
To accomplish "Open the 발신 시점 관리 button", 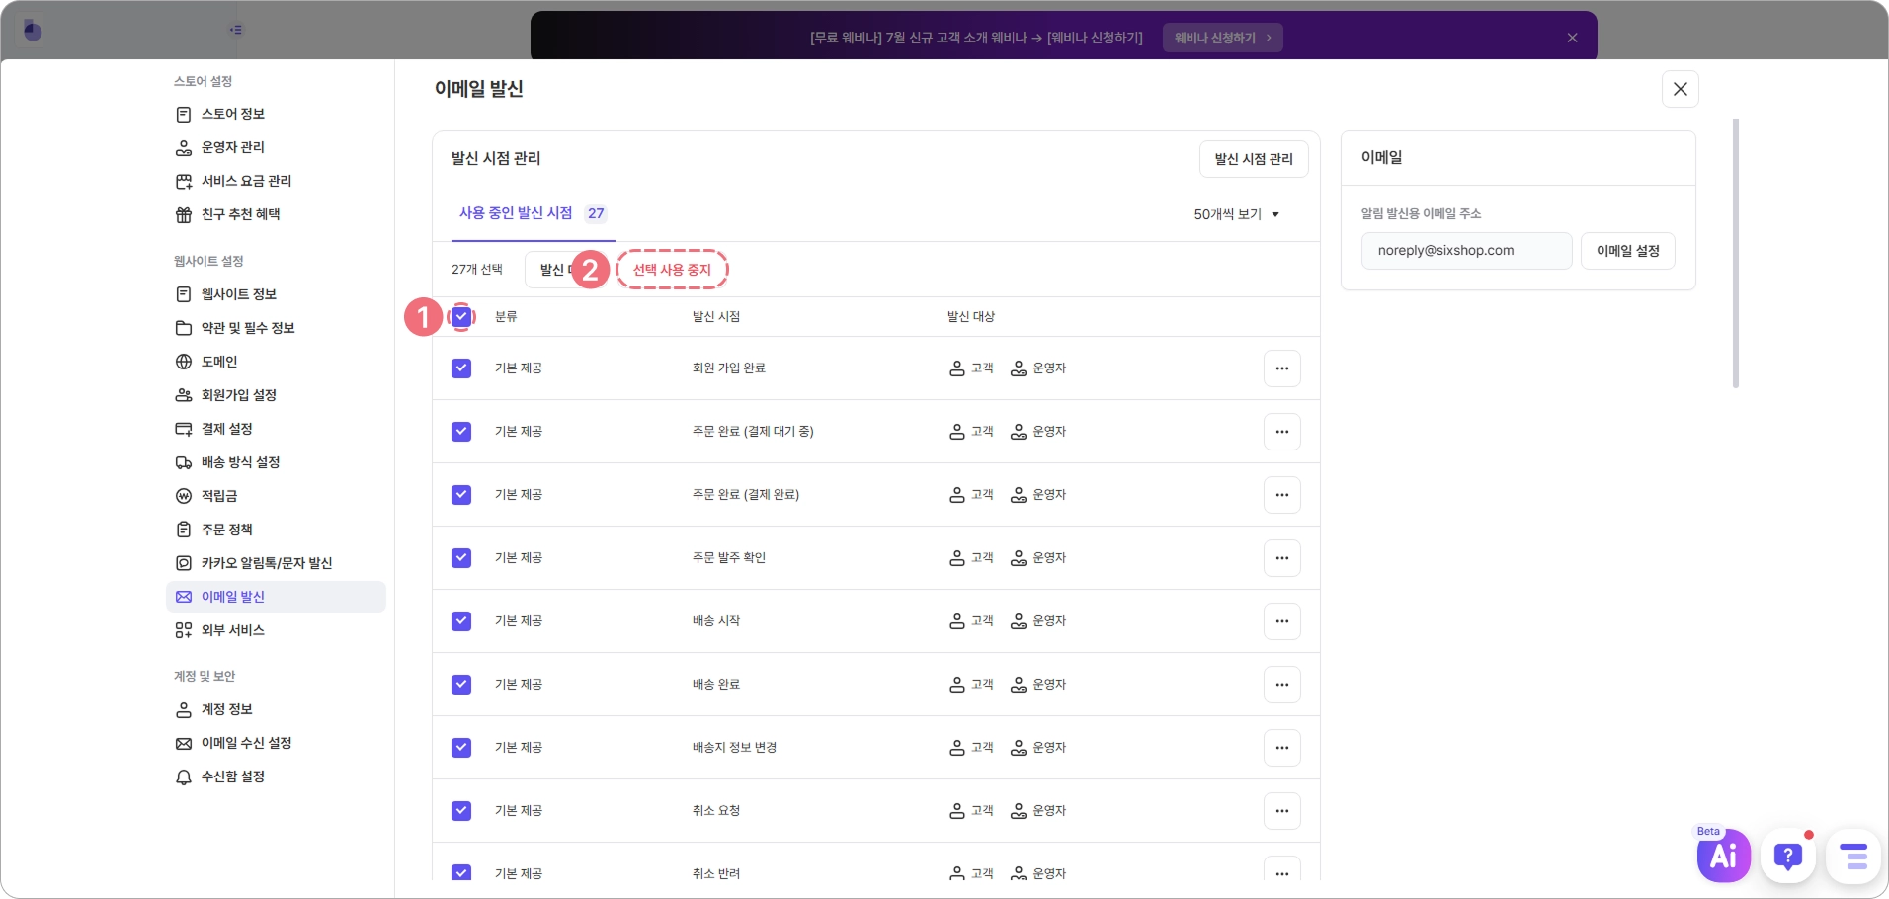I will (1254, 159).
